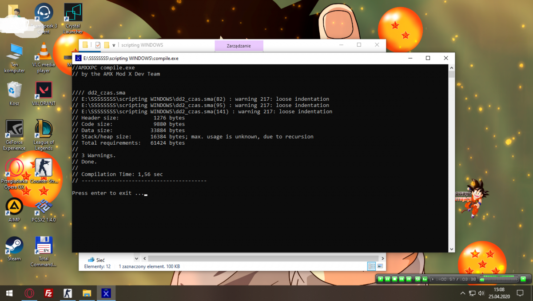Click the Explorer horizontal scrollbar track

(x=263, y=258)
